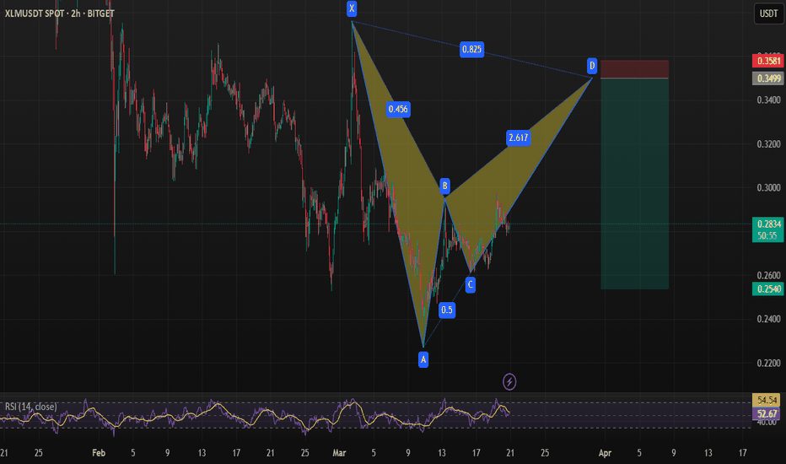Click the 54.54 RSI value tag

(767, 400)
